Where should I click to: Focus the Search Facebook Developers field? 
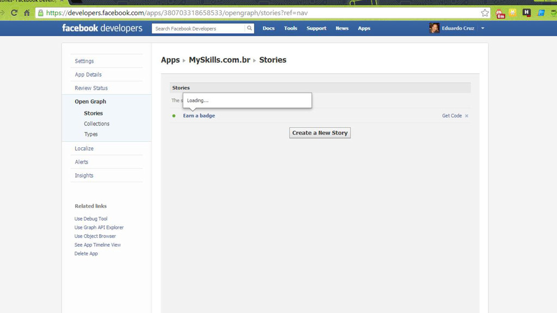[198, 28]
